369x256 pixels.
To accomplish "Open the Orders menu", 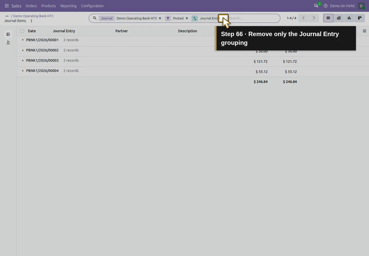I will coord(31,6).
